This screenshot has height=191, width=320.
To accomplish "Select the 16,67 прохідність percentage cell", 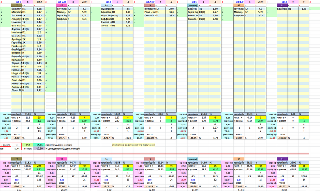I will [117, 114].
